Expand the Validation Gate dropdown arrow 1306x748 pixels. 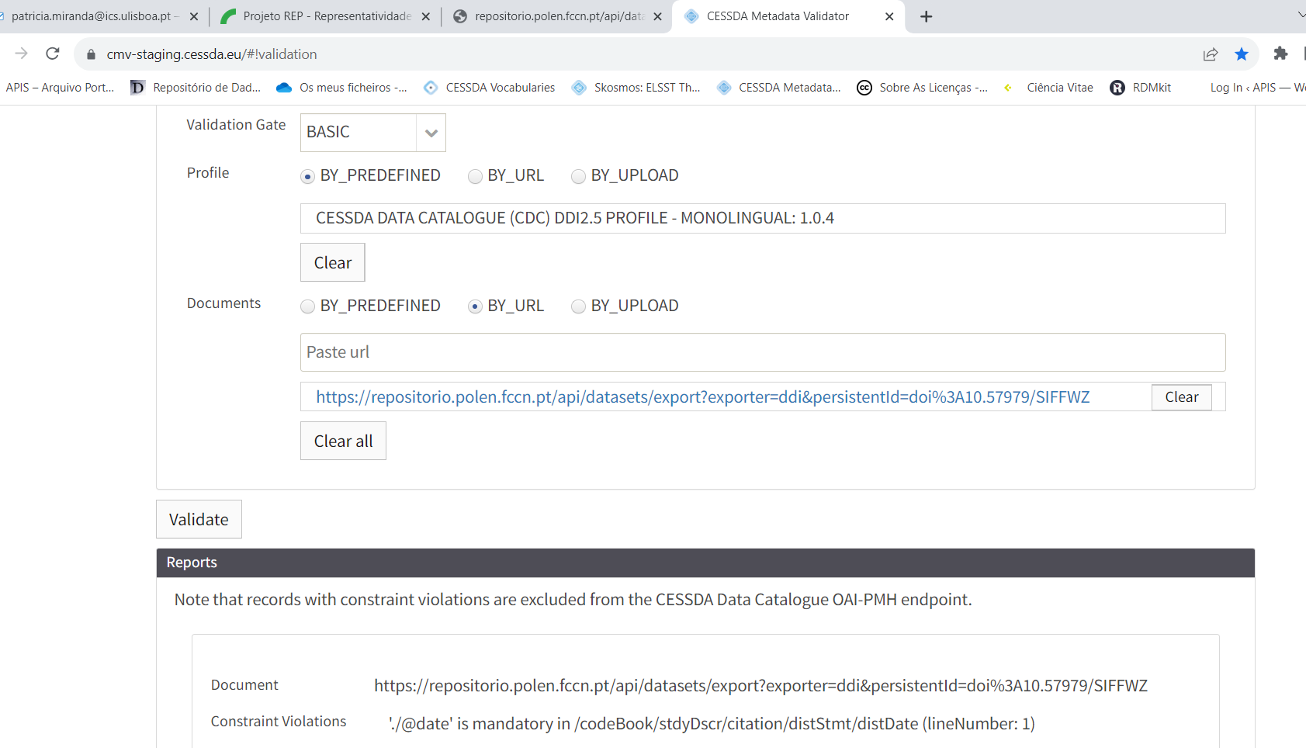tap(431, 133)
